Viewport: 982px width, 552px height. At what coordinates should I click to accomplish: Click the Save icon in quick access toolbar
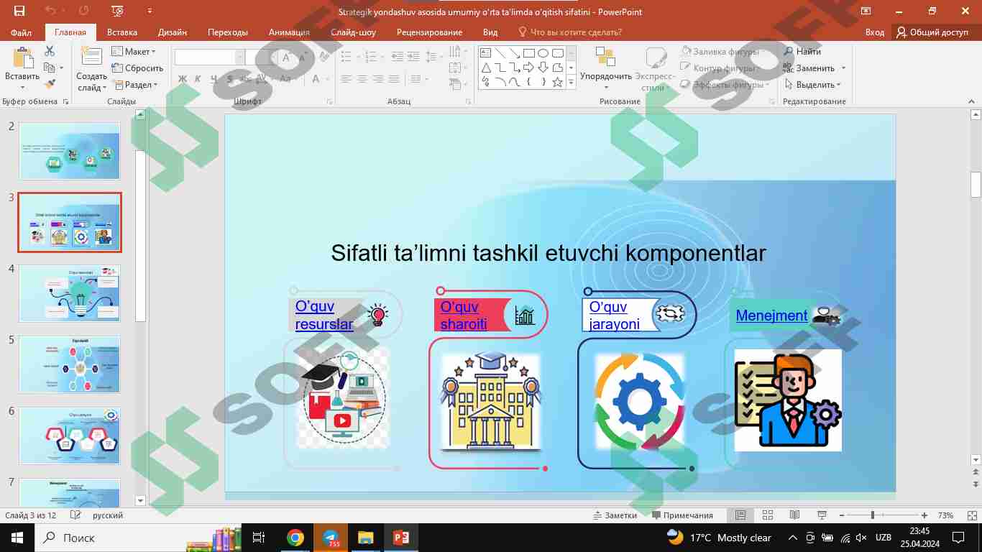(x=19, y=11)
